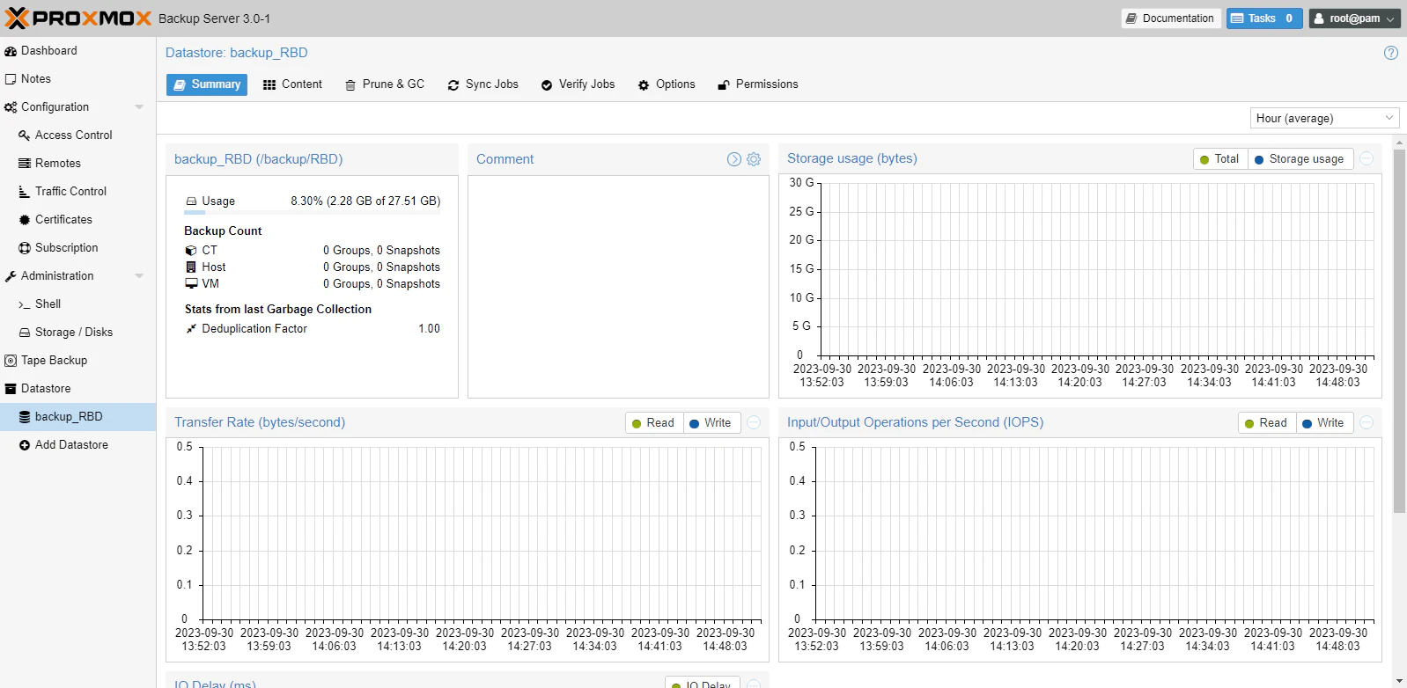The image size is (1407, 688).
Task: Open Access Control via its key icon
Action: click(x=25, y=135)
